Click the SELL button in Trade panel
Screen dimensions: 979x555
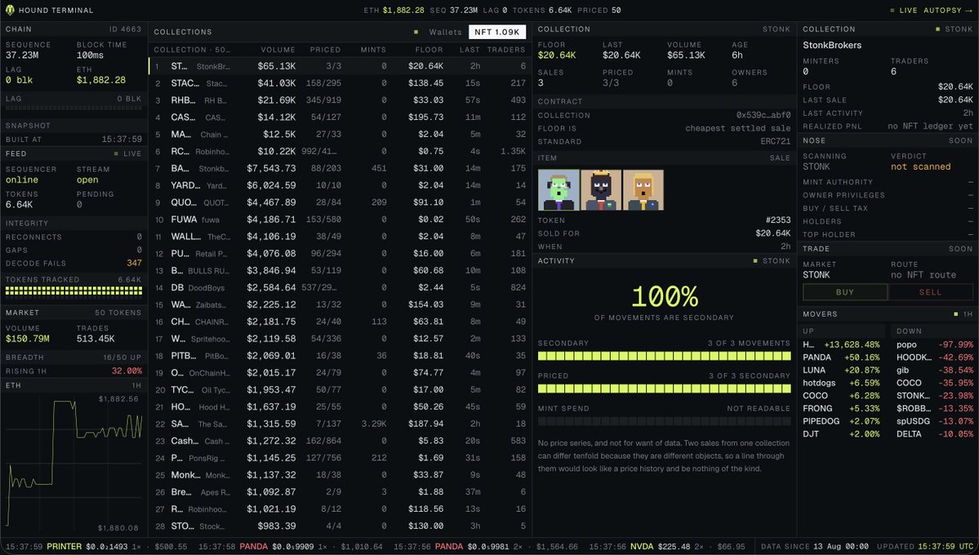tap(930, 292)
